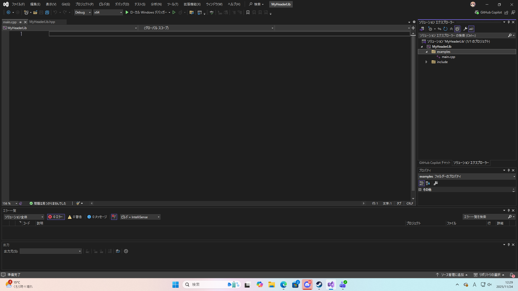Screen dimensions: 518x291
Task: Open the Debug configuration dropdown
Action: pos(83,12)
